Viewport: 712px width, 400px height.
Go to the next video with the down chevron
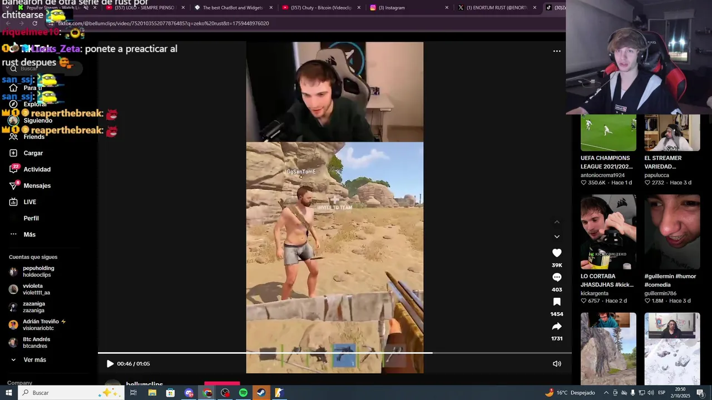pyautogui.click(x=557, y=237)
